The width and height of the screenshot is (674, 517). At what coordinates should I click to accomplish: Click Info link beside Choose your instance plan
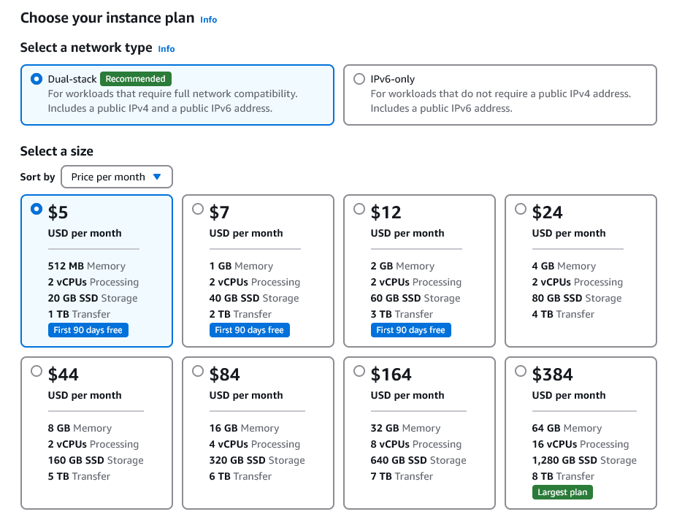[x=209, y=20]
